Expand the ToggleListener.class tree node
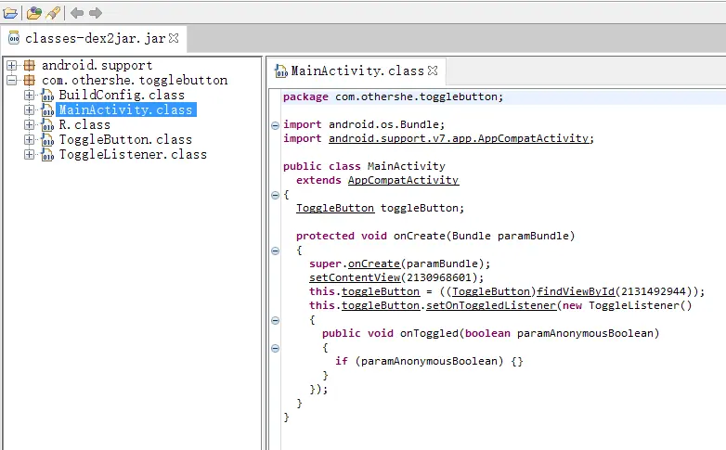 point(29,154)
